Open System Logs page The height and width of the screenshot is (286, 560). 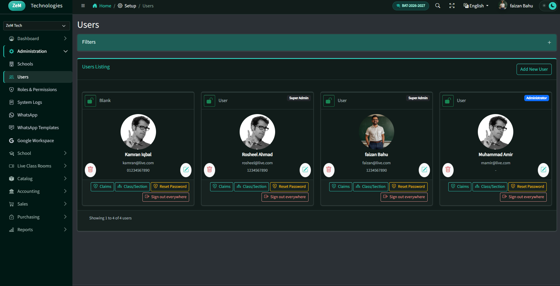coord(38,102)
